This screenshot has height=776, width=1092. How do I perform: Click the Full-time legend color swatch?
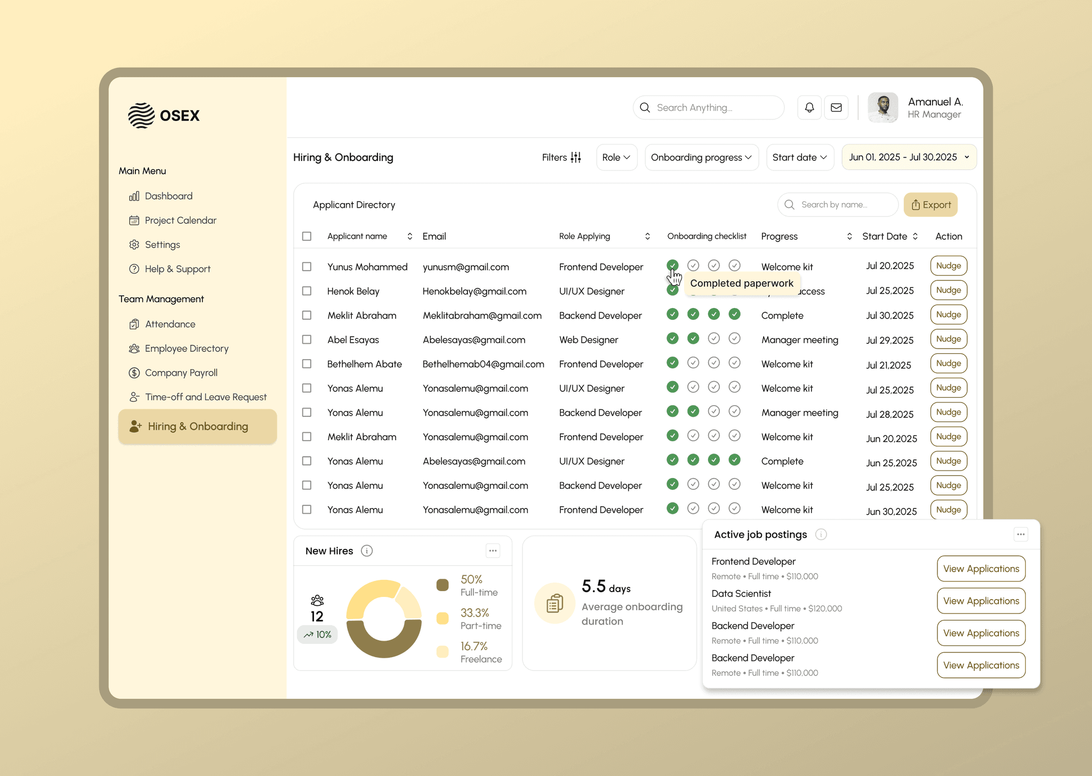(443, 585)
